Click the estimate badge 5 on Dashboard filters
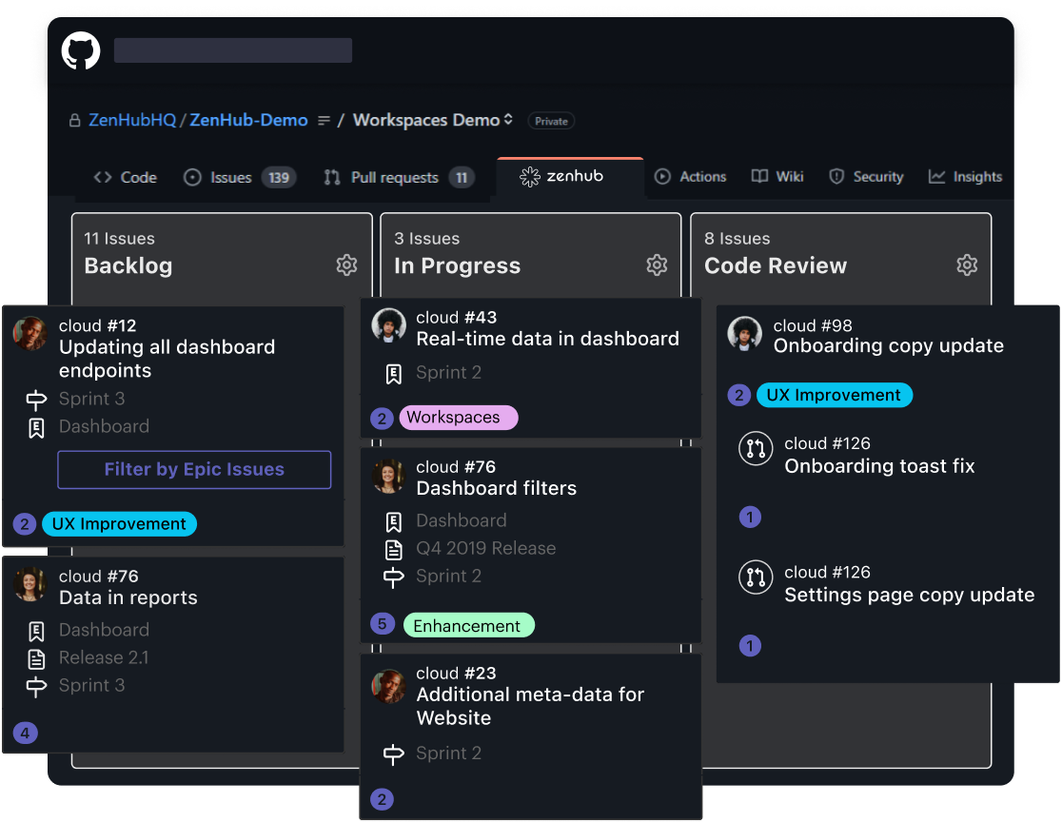 pyautogui.click(x=382, y=624)
